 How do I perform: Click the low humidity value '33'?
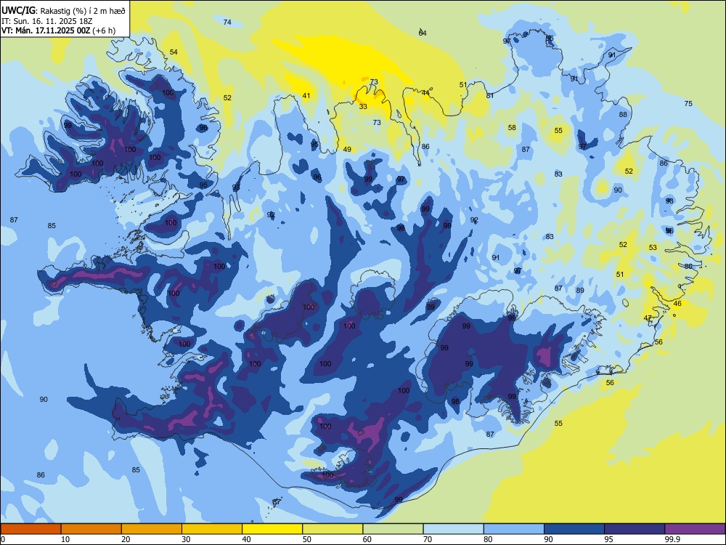pos(364,107)
